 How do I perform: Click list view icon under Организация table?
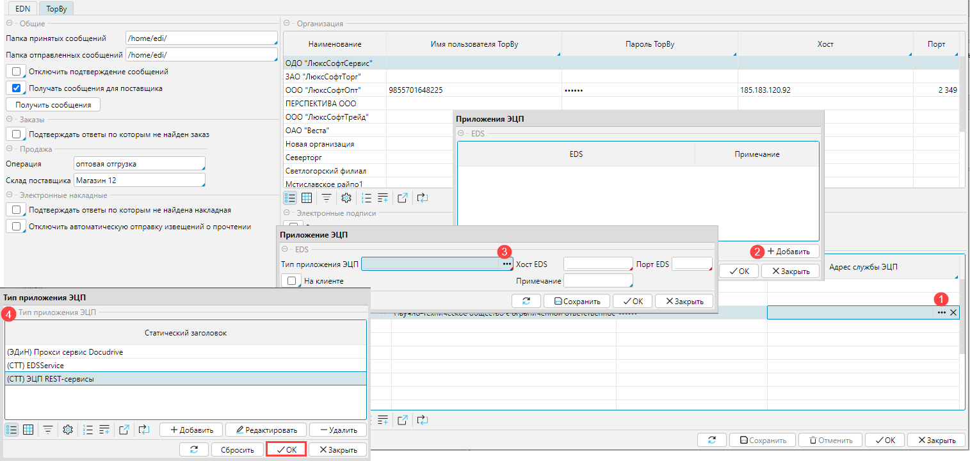point(290,198)
